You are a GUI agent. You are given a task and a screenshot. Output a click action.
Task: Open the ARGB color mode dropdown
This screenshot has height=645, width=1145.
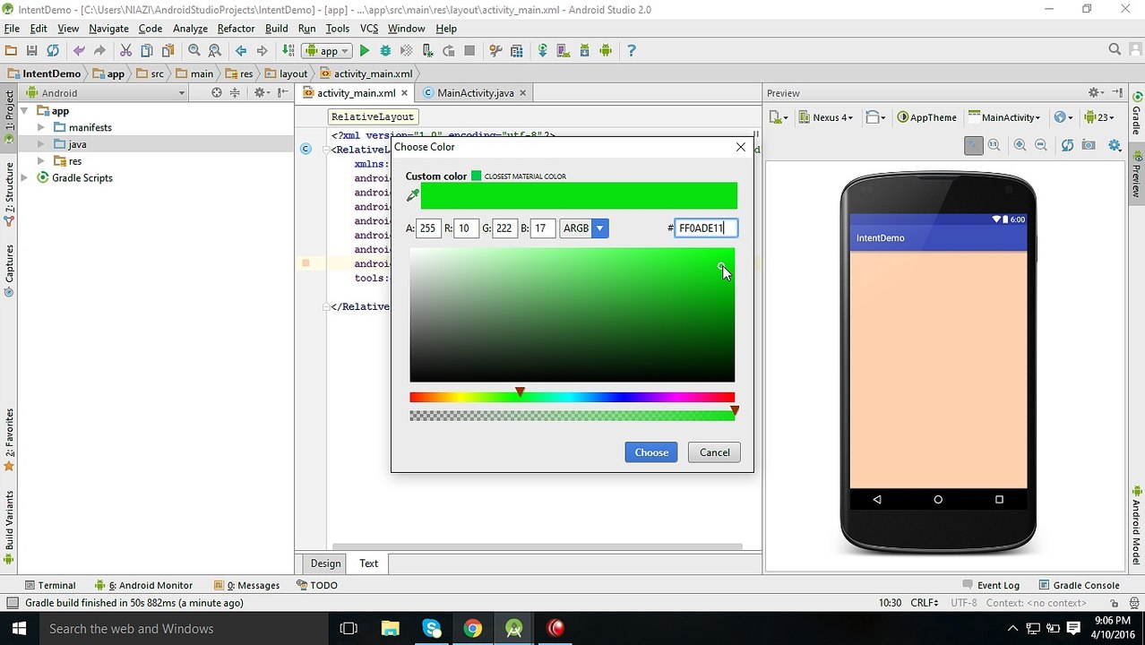584,228
